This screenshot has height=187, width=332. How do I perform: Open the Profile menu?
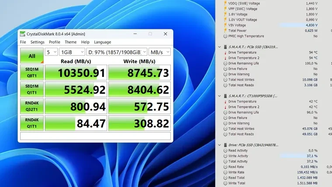(x=55, y=42)
